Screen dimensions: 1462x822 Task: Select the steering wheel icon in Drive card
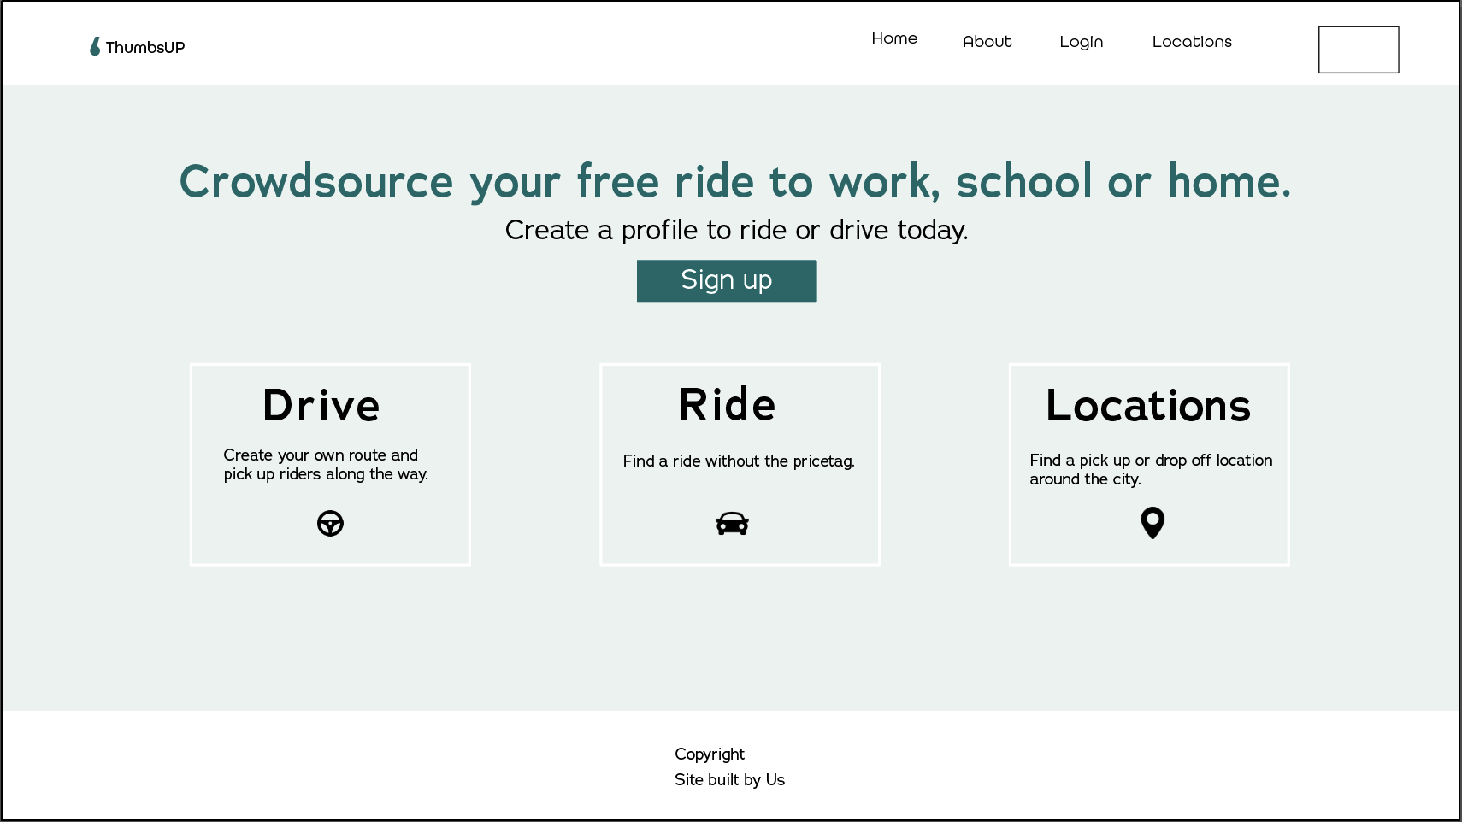tap(330, 522)
